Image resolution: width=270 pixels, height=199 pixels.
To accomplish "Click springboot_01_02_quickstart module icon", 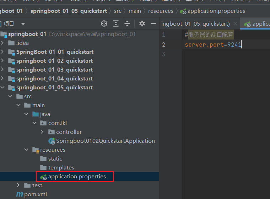I will tap(11, 61).
